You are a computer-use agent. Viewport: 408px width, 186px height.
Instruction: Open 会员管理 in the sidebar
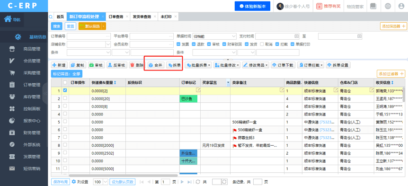click(32, 61)
